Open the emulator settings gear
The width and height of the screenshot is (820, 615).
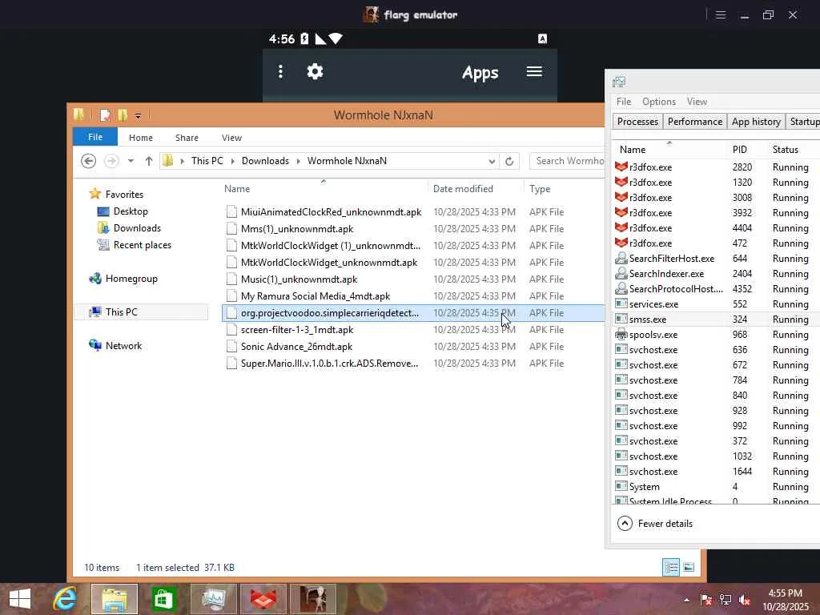point(315,71)
